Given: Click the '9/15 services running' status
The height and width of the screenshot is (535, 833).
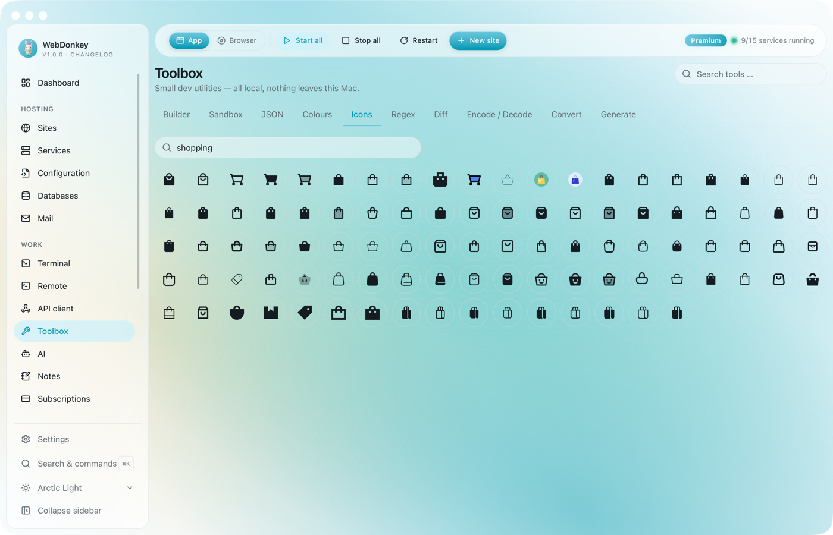Looking at the screenshot, I should pyautogui.click(x=772, y=40).
